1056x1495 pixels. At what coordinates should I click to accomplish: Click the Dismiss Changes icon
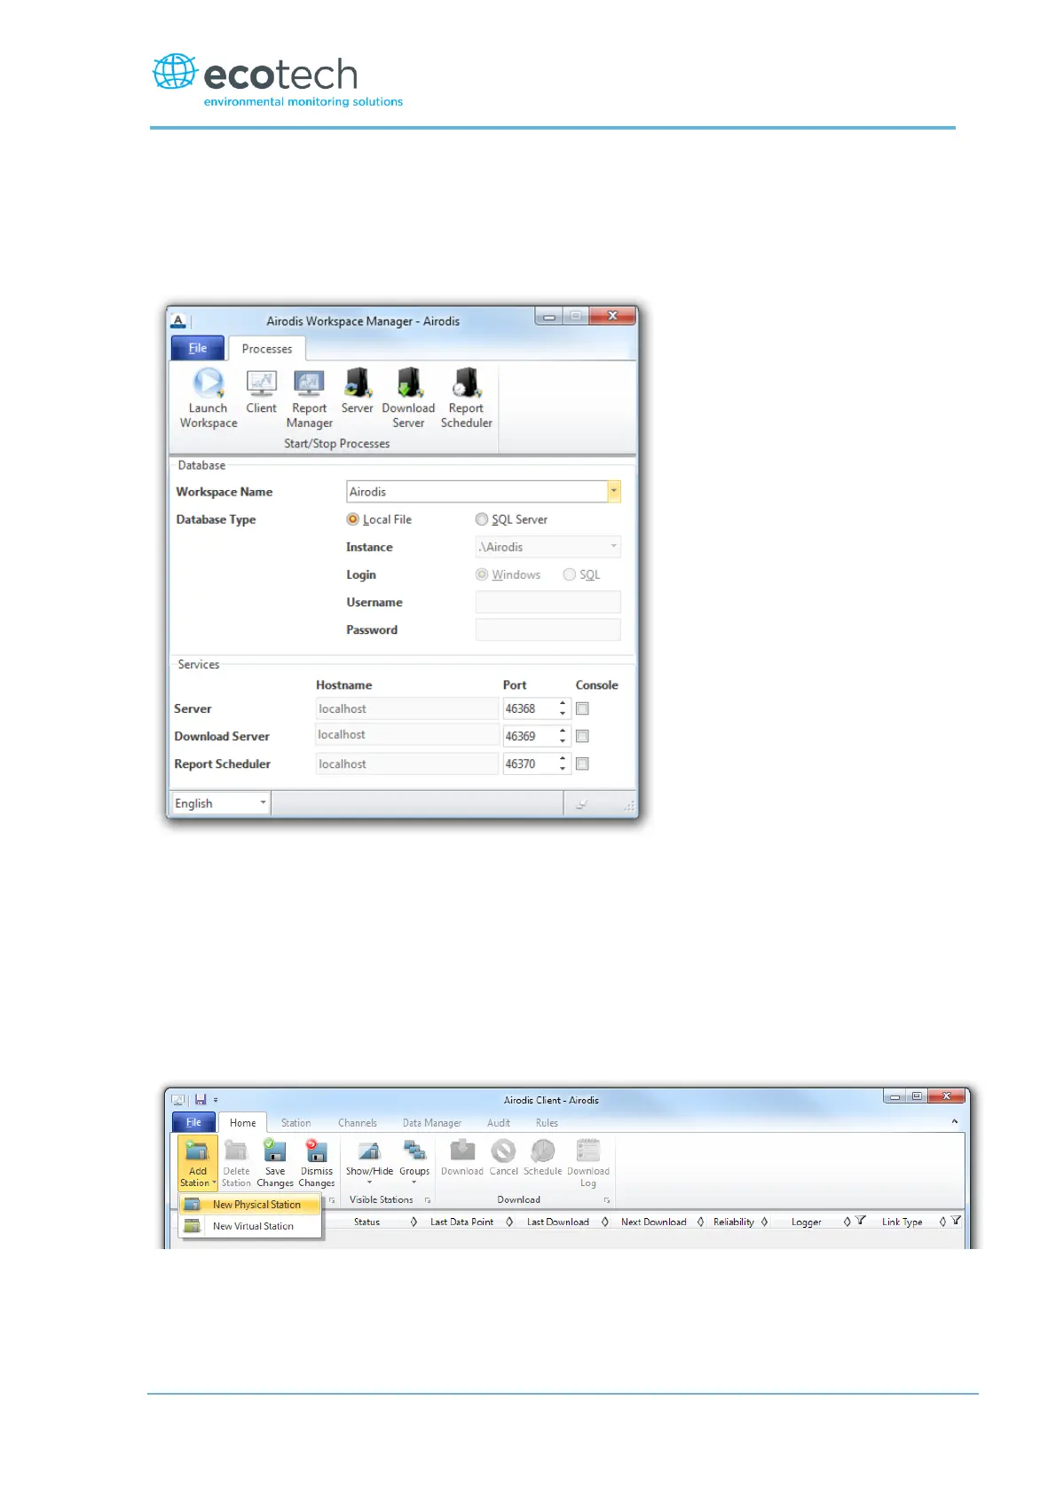[317, 1151]
